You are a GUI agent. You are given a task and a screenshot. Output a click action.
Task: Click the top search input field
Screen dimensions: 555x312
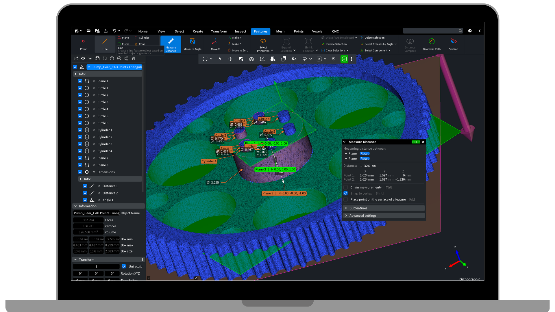click(430, 31)
